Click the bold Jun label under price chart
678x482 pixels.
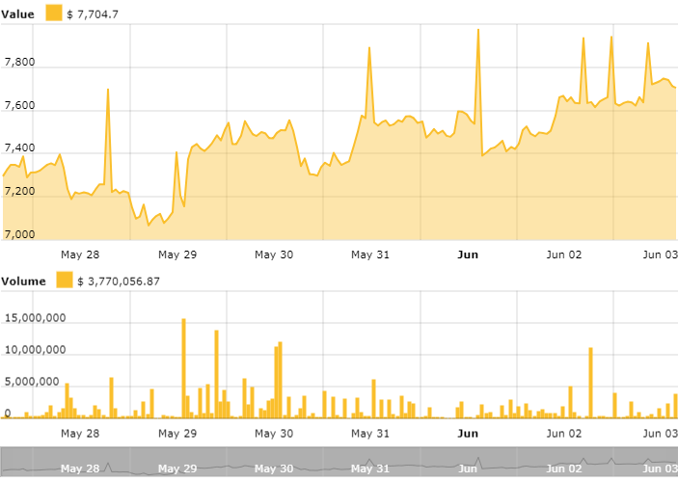tap(468, 255)
